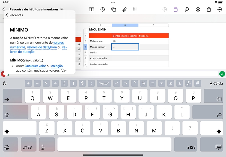226x157 pixels.
Task: Insert the hash symbol key
Action: point(197,83)
